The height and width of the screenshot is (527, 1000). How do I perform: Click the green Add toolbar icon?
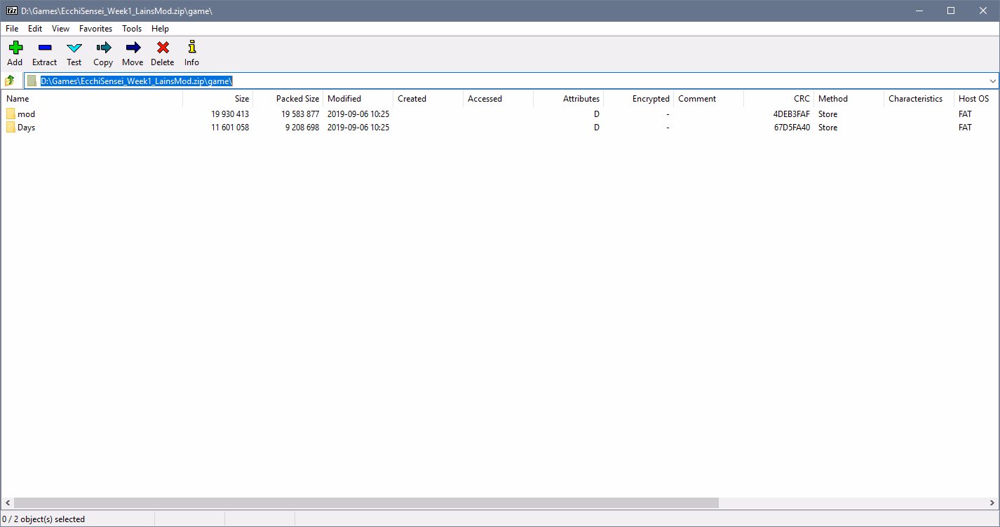(15, 48)
